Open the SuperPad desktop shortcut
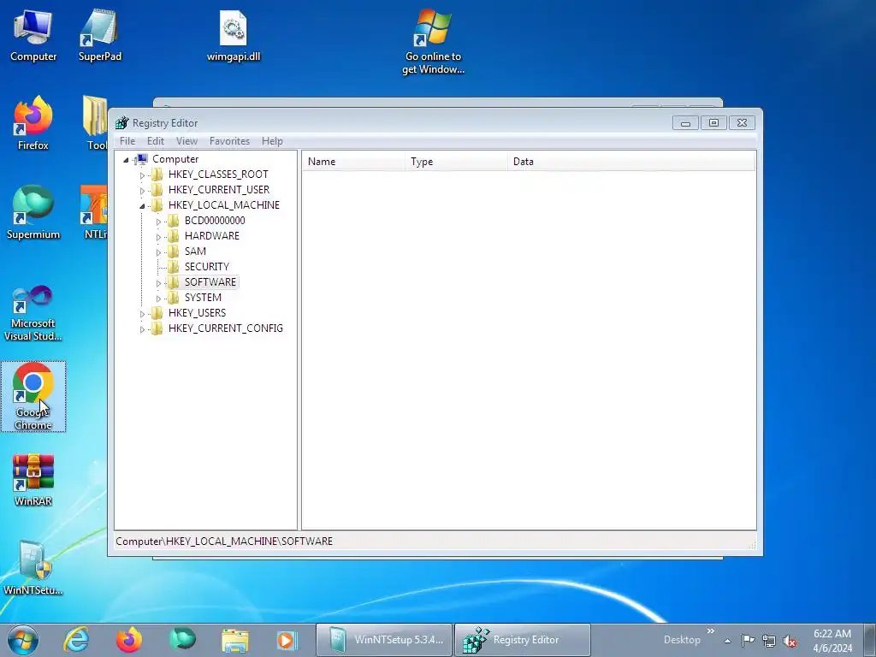 [x=99, y=36]
